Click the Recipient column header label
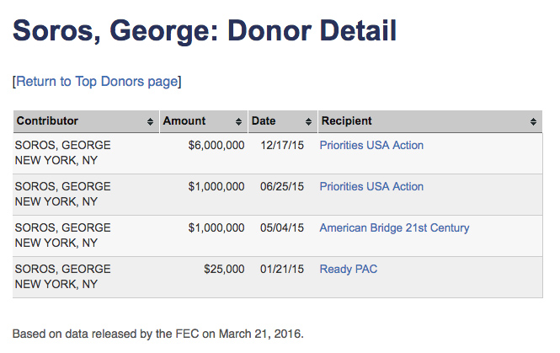 (x=346, y=121)
